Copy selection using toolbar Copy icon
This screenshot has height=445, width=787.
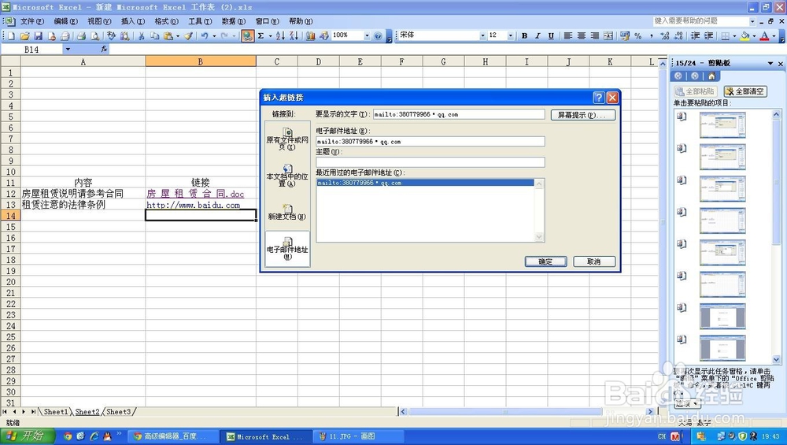point(154,35)
